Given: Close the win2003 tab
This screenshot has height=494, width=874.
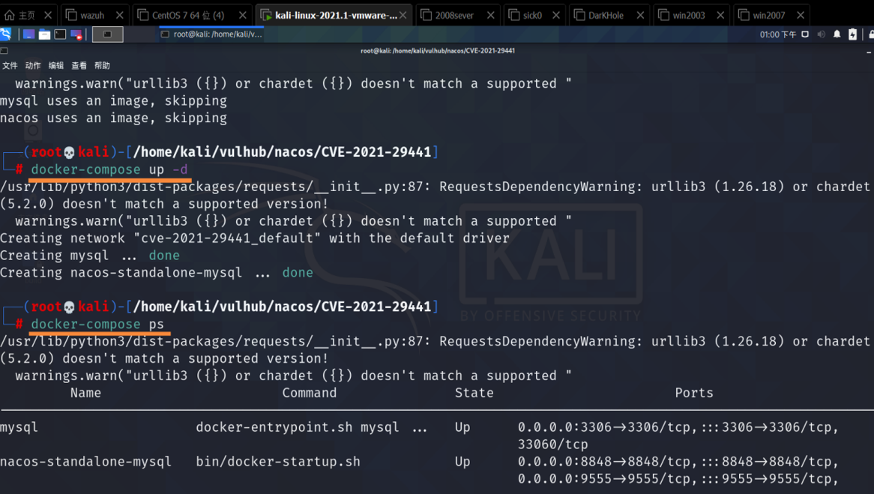Looking at the screenshot, I should [720, 16].
